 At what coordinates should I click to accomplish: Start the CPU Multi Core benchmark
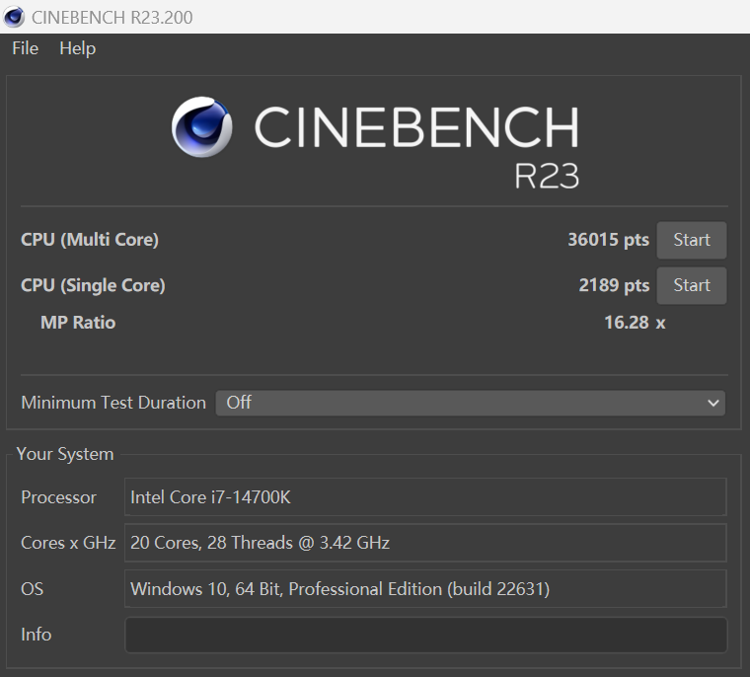[x=691, y=240]
